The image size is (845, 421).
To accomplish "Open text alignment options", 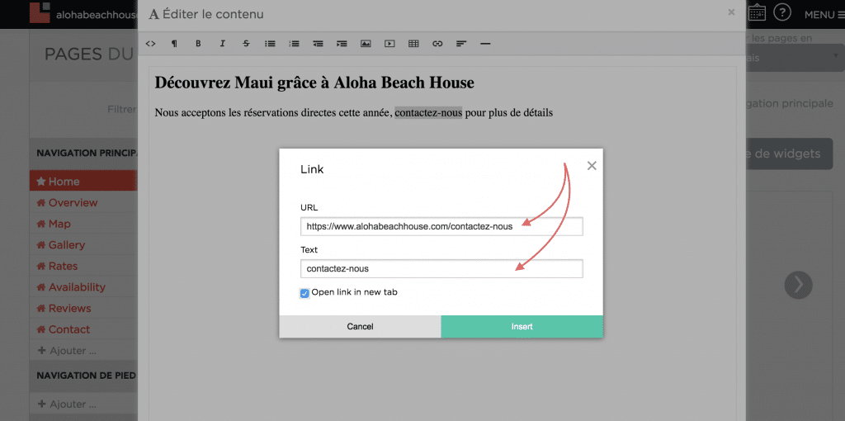I will pyautogui.click(x=460, y=44).
